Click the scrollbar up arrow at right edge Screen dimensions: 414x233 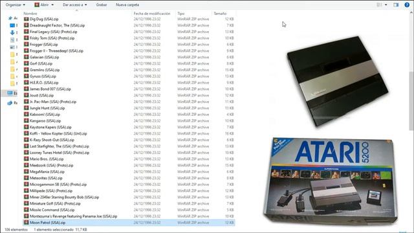[x=411, y=12]
